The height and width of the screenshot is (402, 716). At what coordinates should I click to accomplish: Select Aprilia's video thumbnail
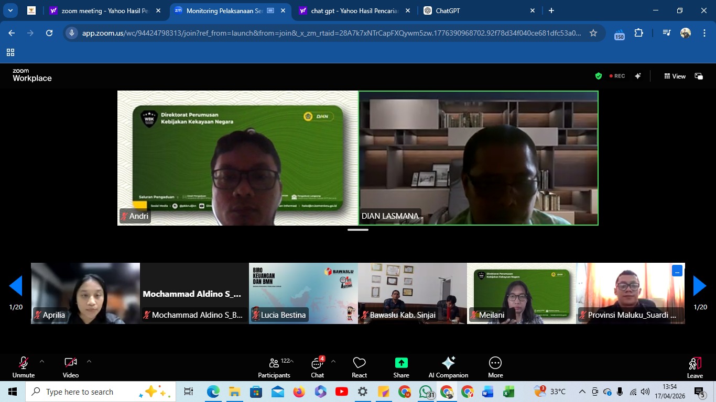click(85, 293)
